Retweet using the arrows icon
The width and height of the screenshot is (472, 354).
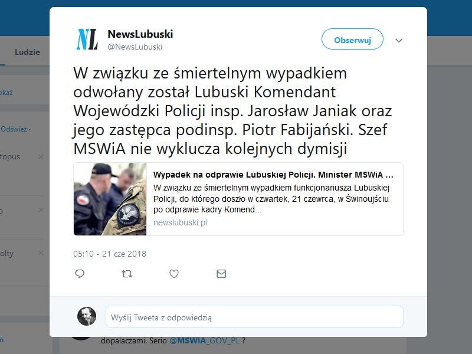point(127,274)
